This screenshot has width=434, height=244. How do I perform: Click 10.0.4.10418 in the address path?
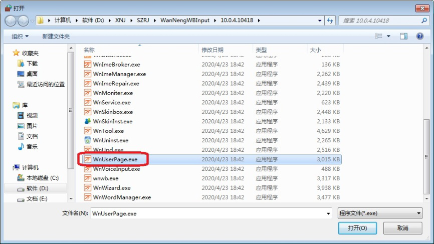(x=237, y=21)
